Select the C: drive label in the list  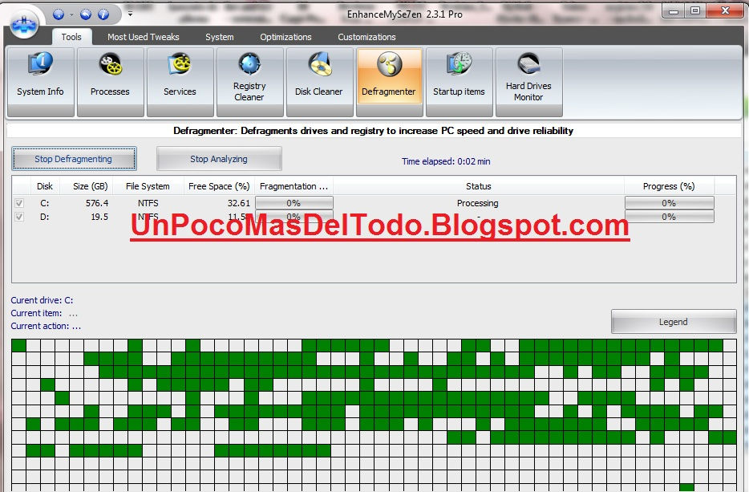click(44, 203)
